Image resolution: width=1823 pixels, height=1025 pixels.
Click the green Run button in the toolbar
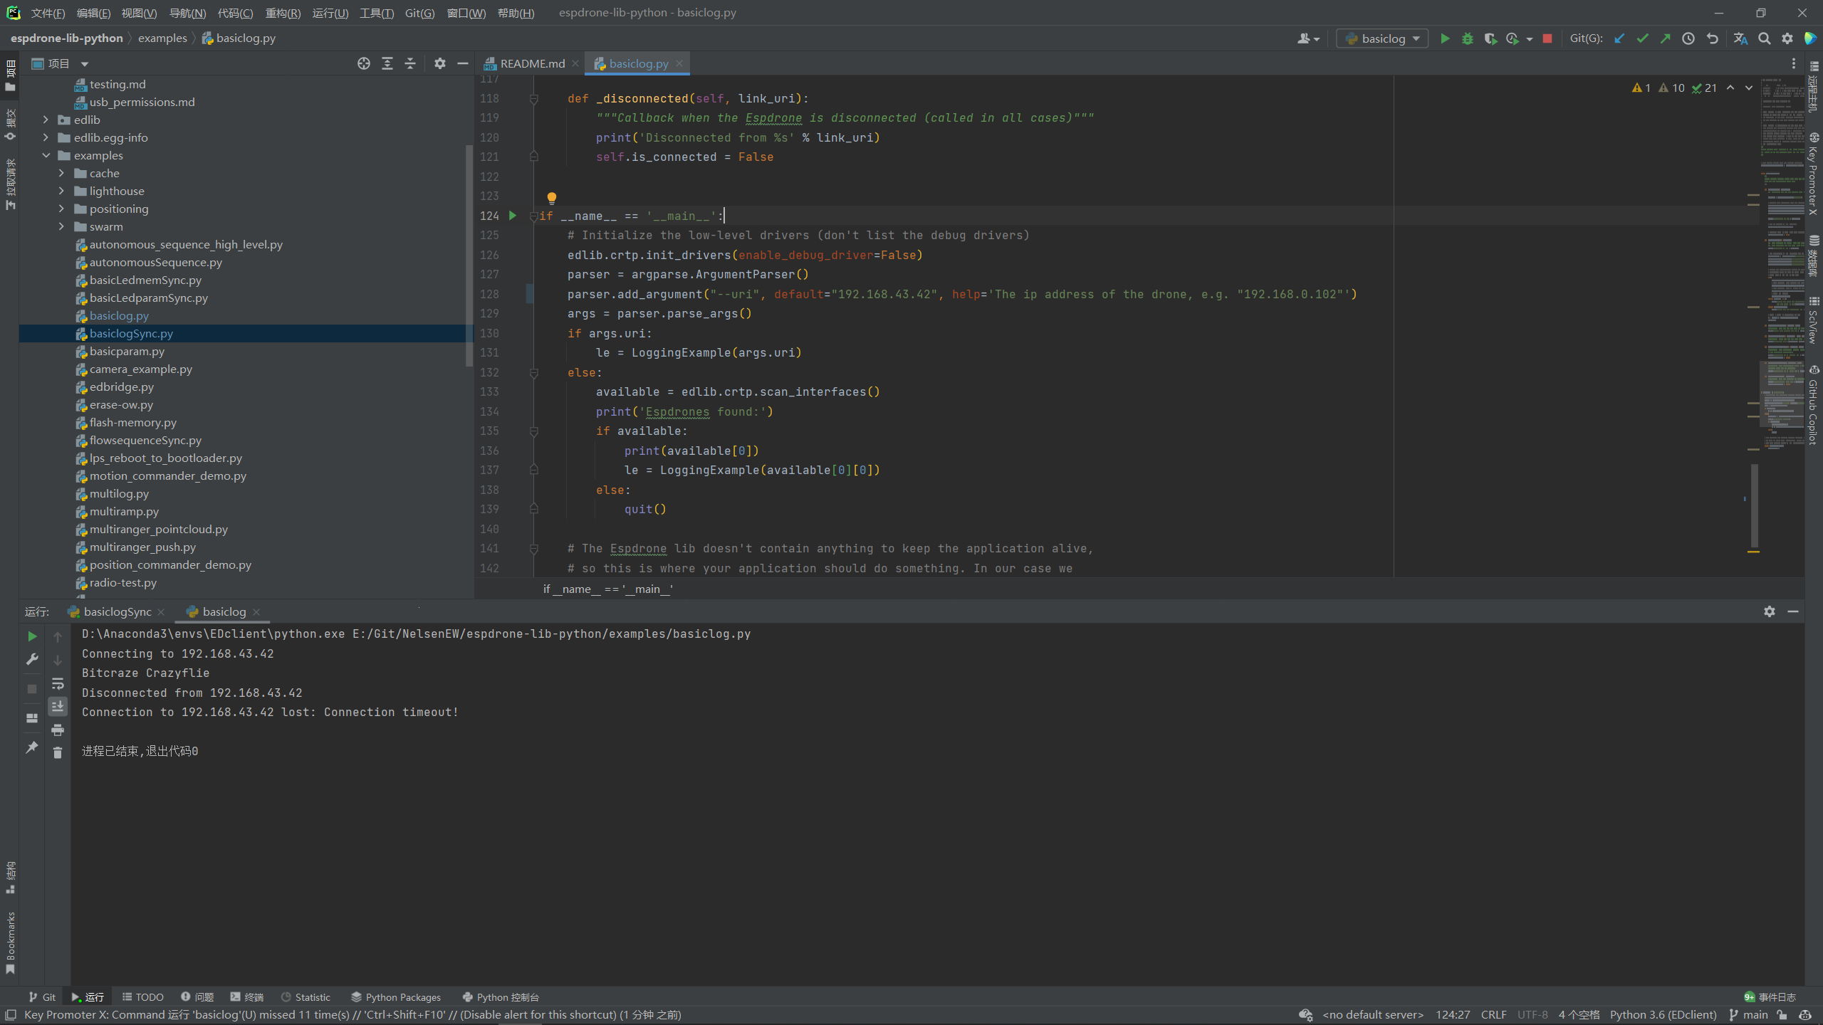1445,38
